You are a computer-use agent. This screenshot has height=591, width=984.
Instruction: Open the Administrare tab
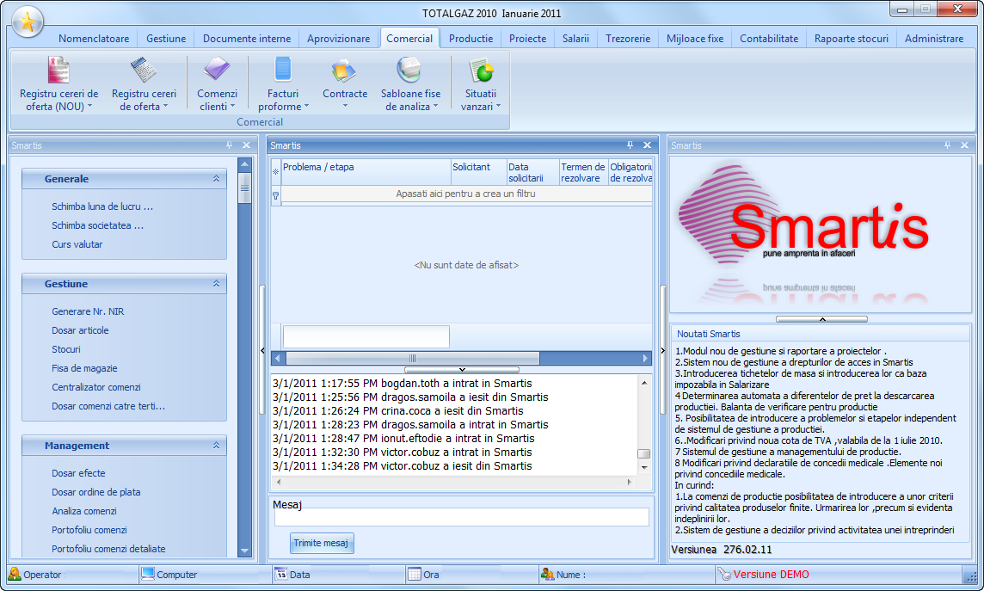click(934, 38)
